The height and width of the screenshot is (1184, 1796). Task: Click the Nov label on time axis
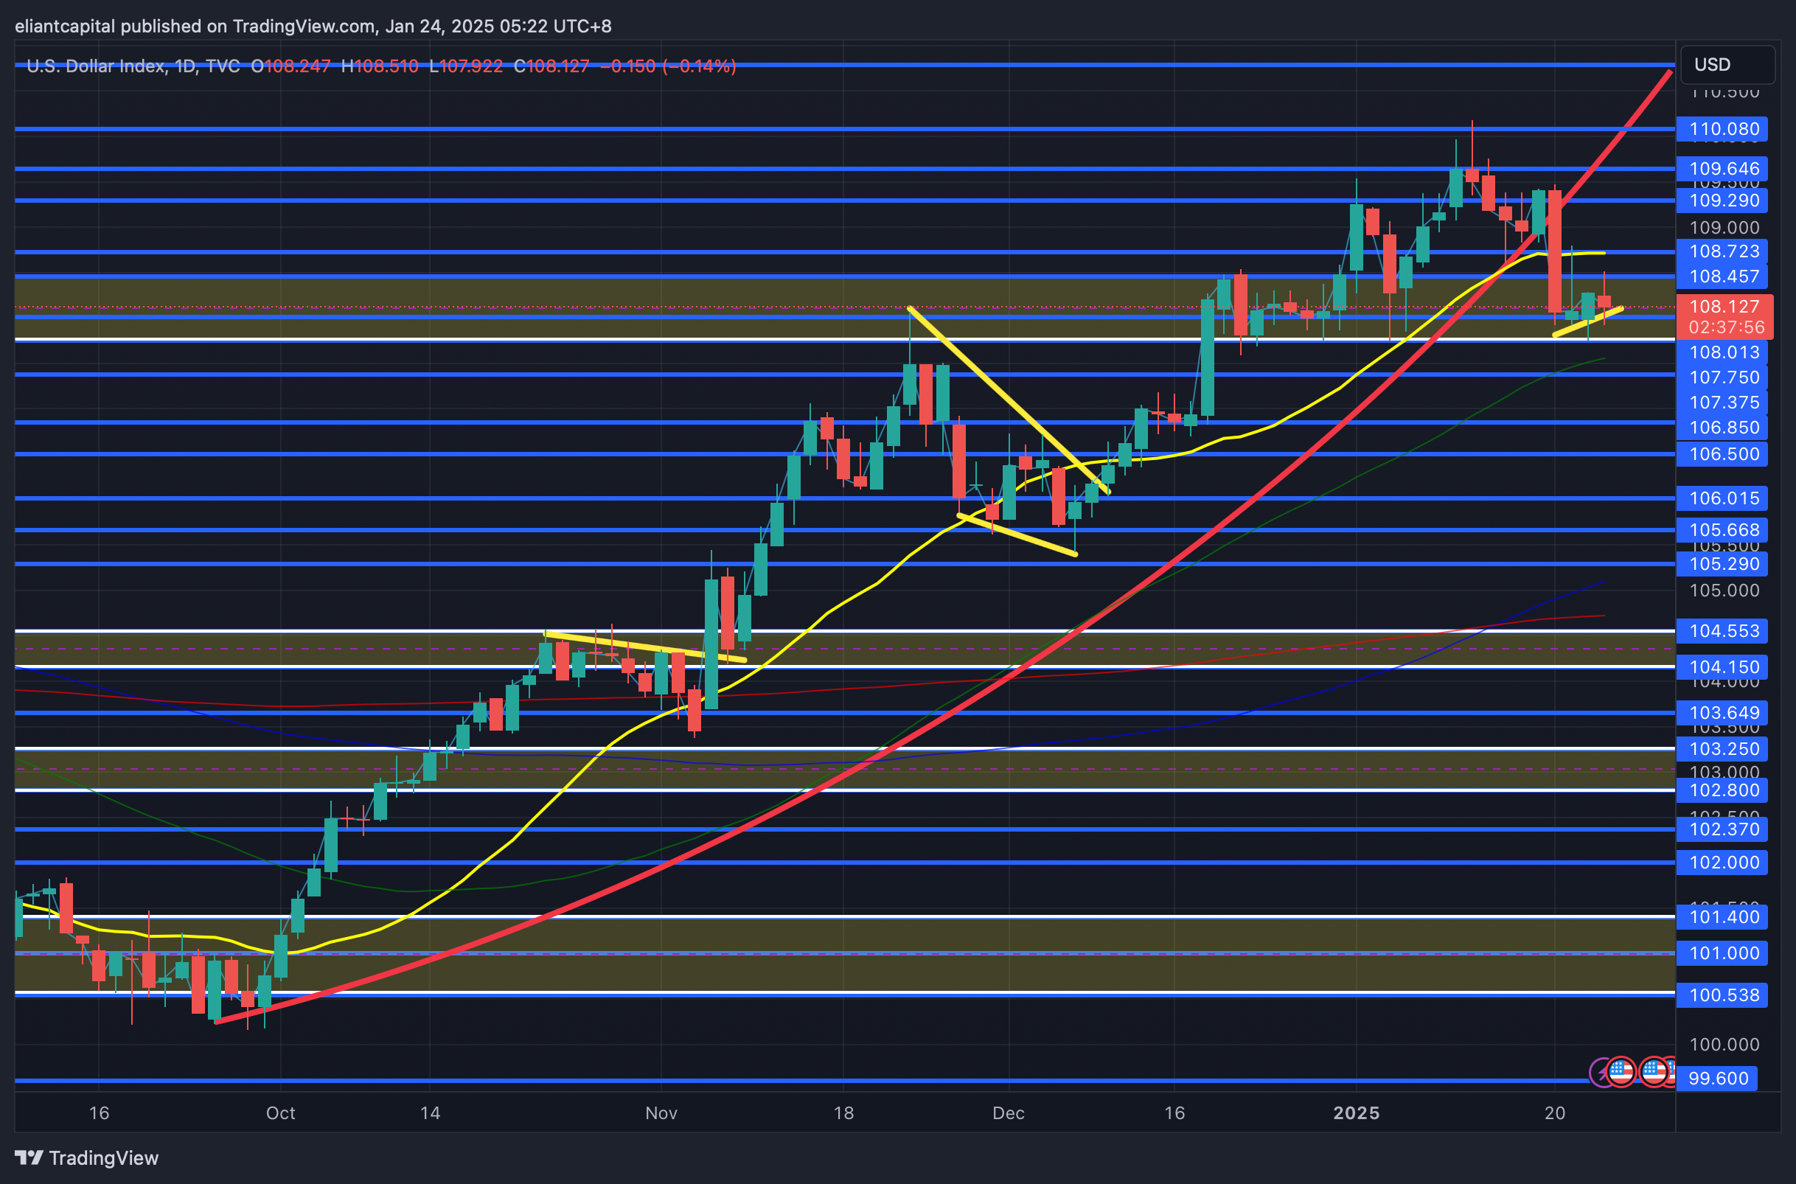point(661,1113)
